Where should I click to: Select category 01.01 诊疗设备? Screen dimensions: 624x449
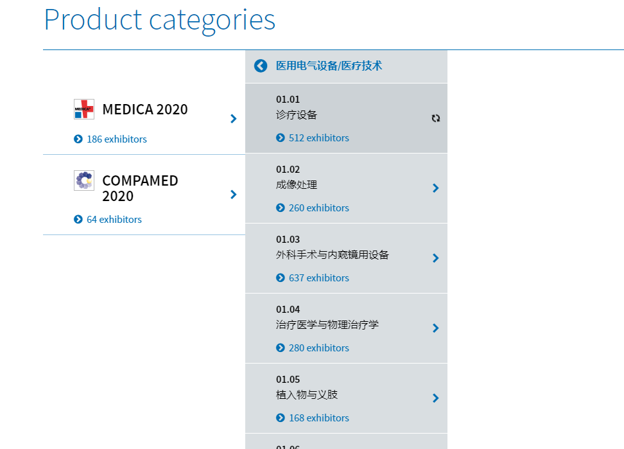(346, 118)
